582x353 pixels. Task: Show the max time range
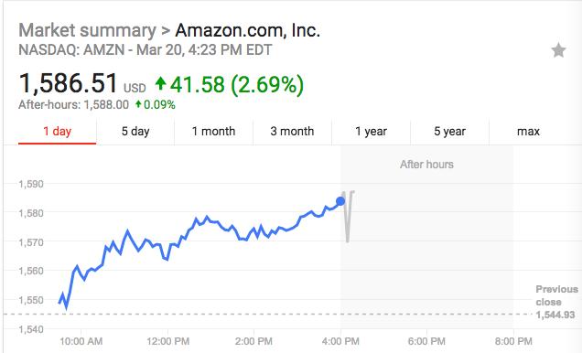529,132
